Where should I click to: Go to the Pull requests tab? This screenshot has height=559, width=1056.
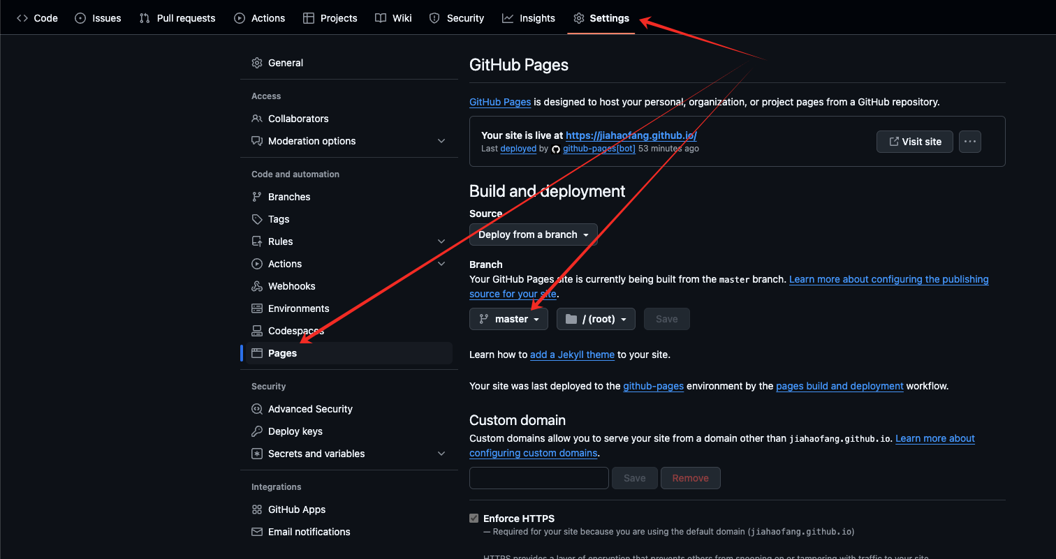[177, 18]
